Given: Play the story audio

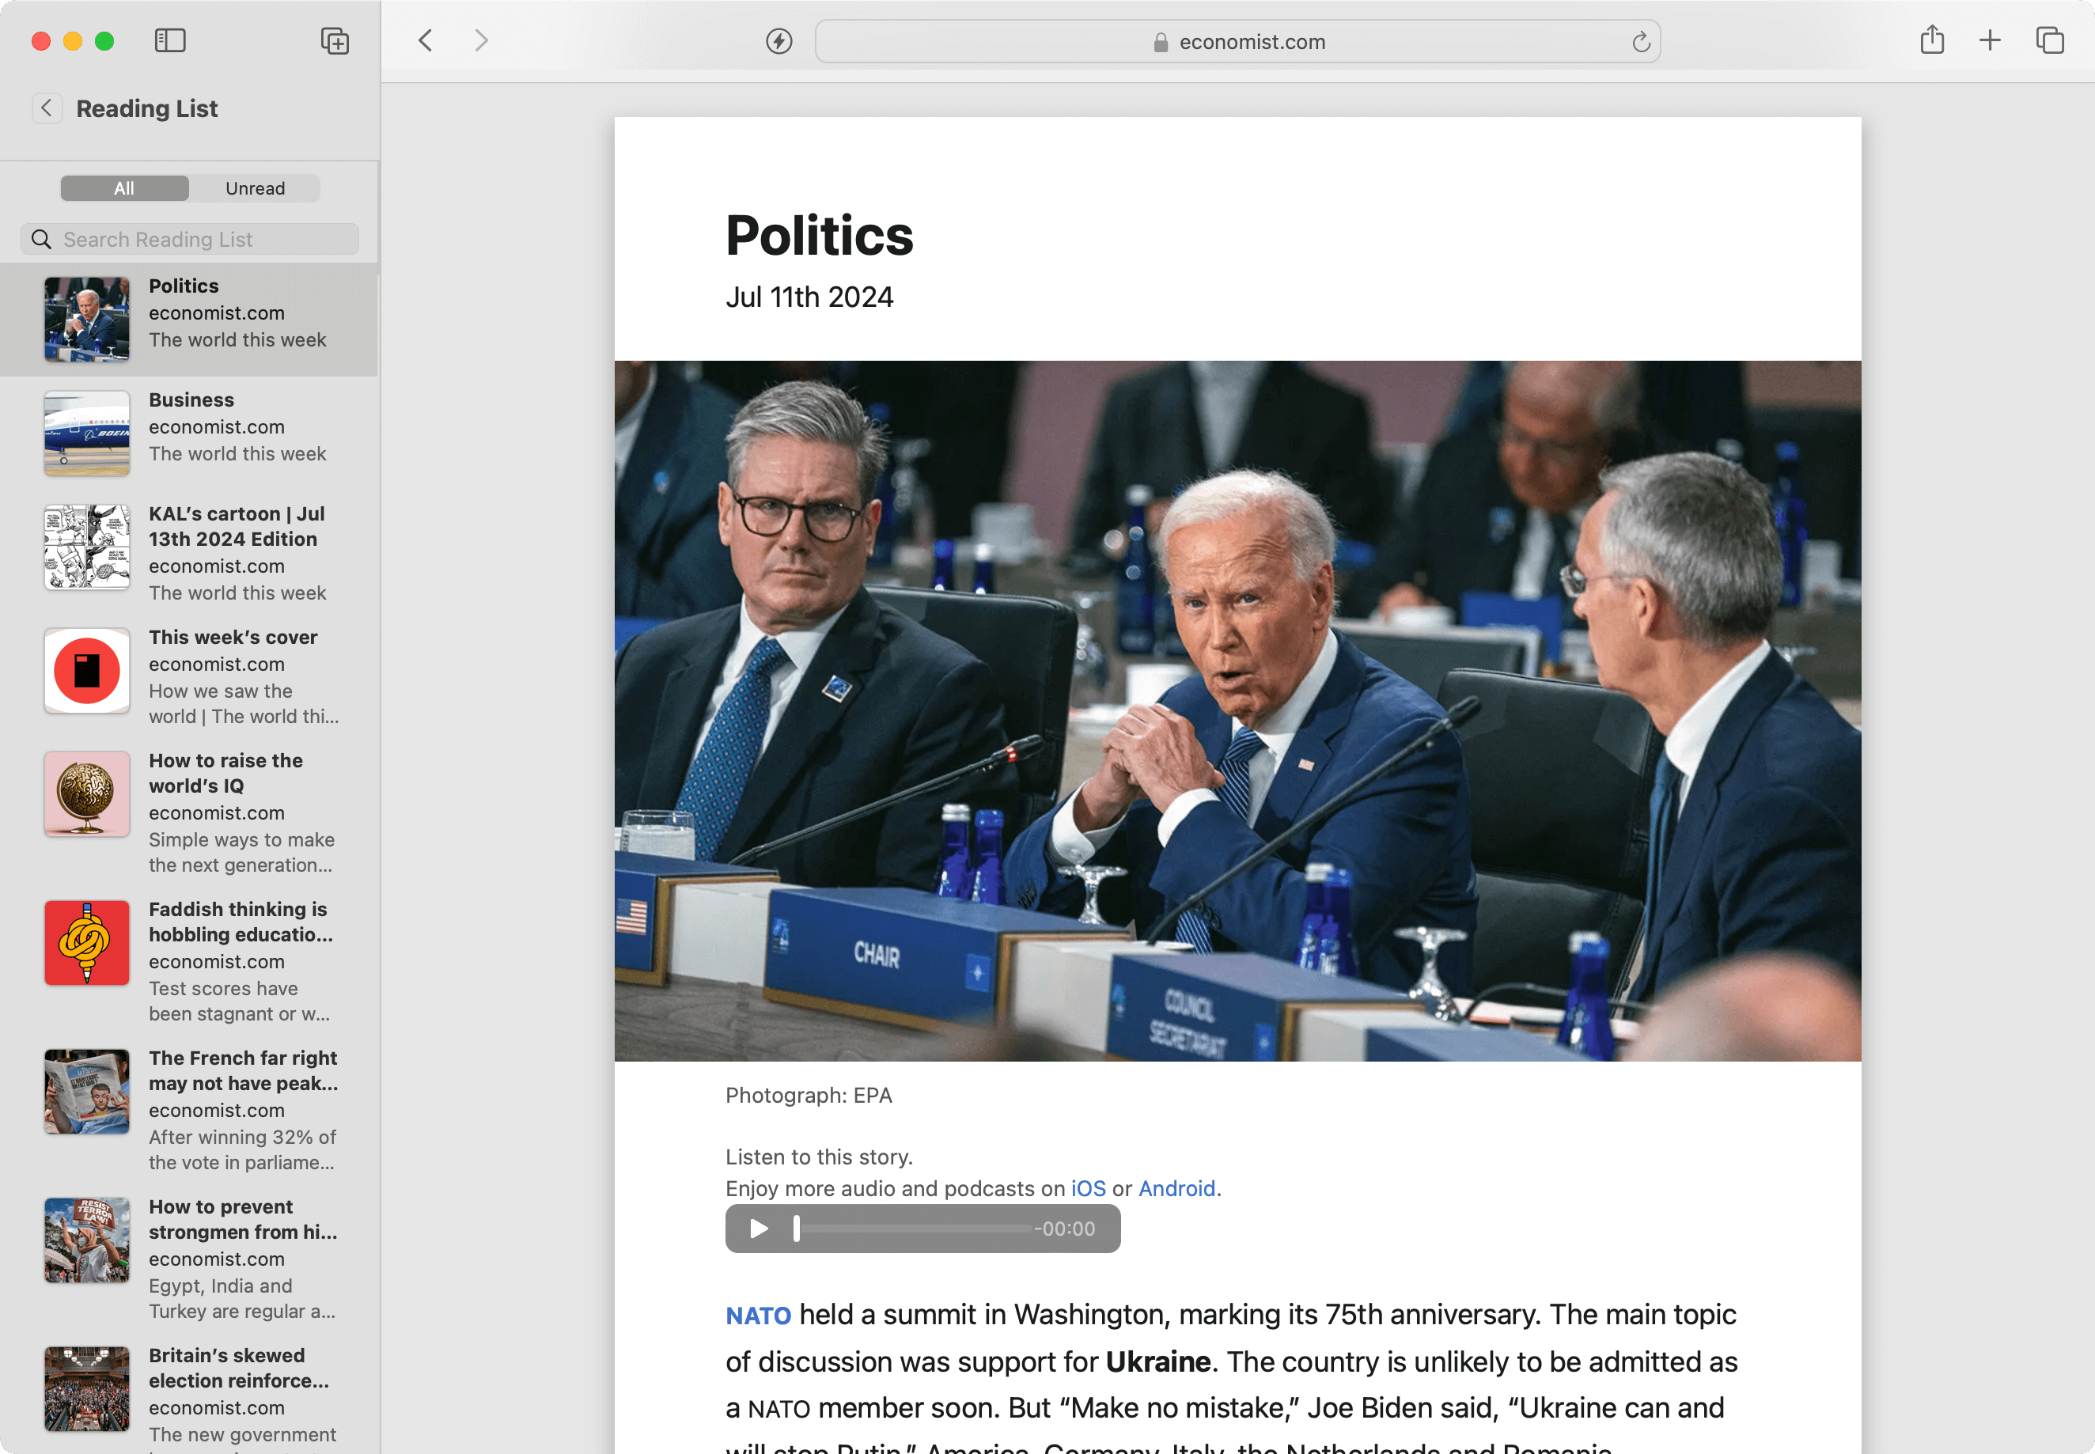Looking at the screenshot, I should (759, 1229).
